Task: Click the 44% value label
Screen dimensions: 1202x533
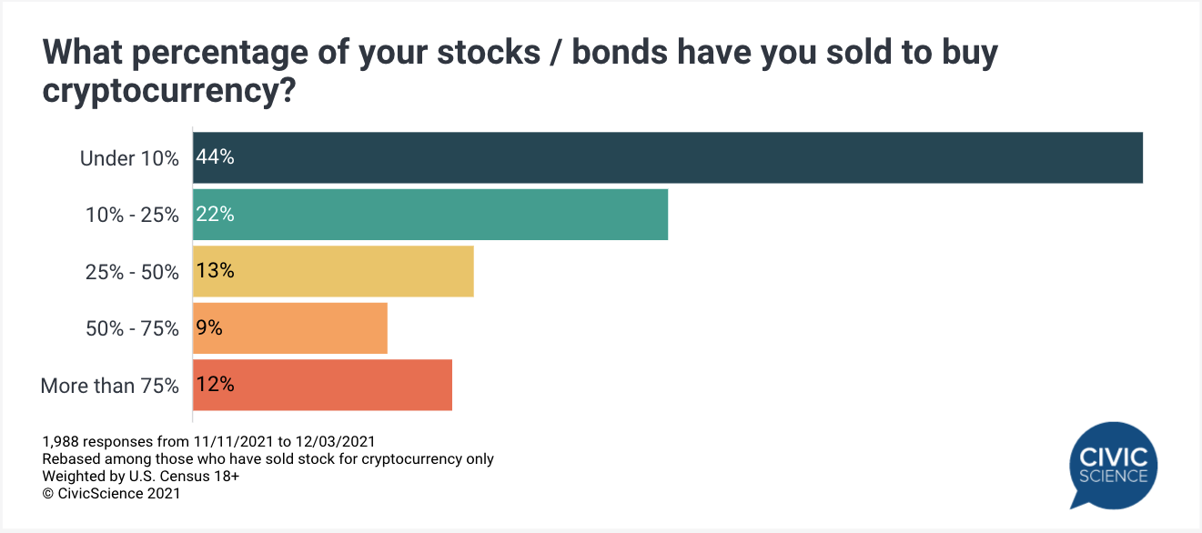Action: click(x=216, y=158)
